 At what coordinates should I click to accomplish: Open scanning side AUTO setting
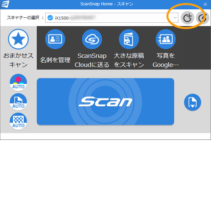[18, 102]
